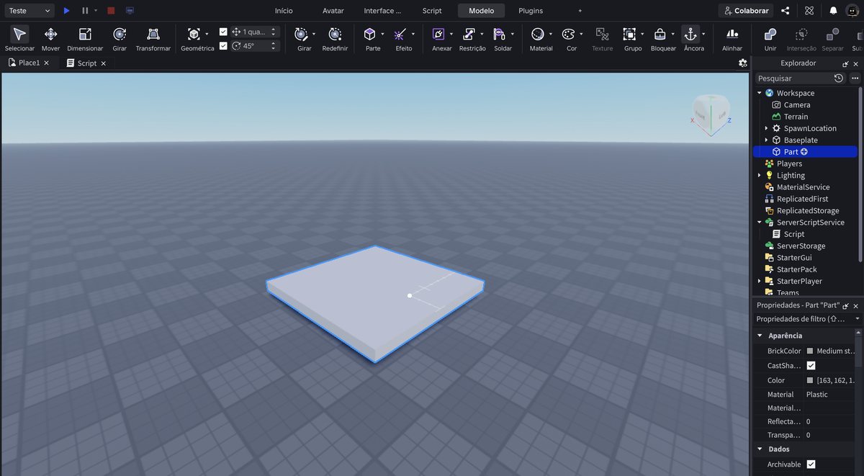This screenshot has width=864, height=476.
Task: Click the Bloquear lock icon
Action: (660, 34)
